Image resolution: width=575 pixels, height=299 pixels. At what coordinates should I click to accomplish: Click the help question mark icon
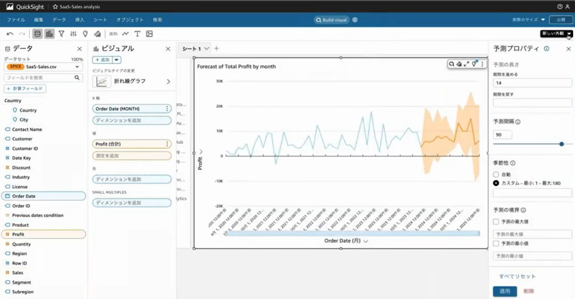[x=560, y=7]
